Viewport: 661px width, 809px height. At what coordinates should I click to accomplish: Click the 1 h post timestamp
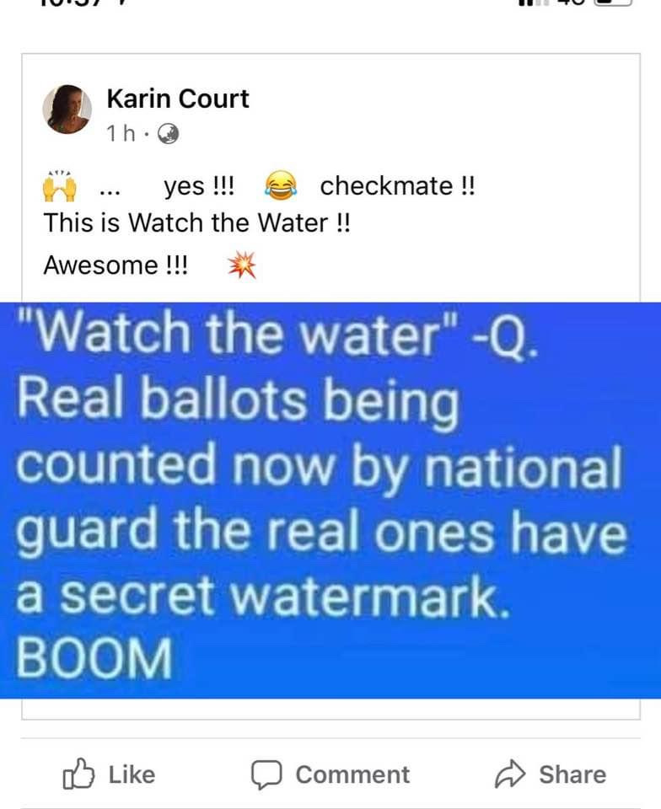tap(121, 134)
